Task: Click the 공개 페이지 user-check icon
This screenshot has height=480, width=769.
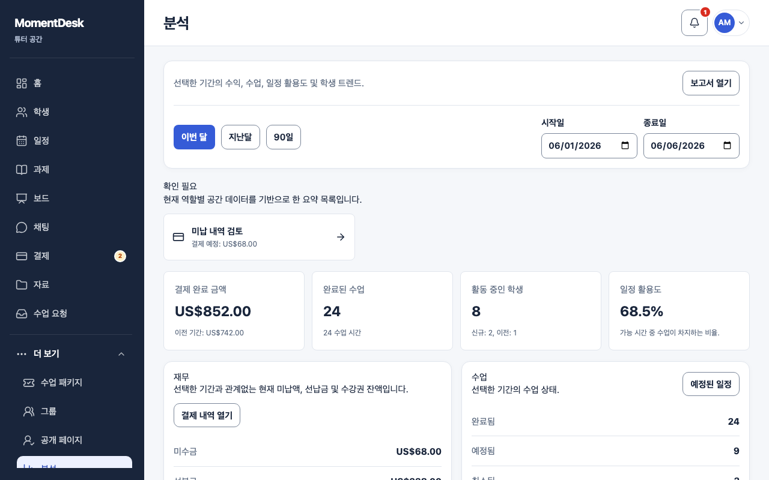Action: (29, 440)
